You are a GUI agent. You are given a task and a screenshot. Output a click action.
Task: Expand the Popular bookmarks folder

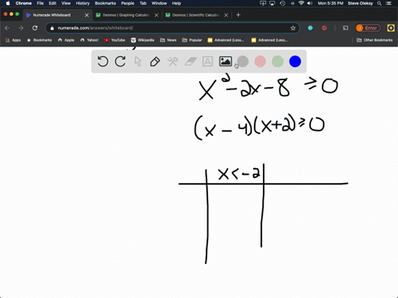(x=192, y=40)
